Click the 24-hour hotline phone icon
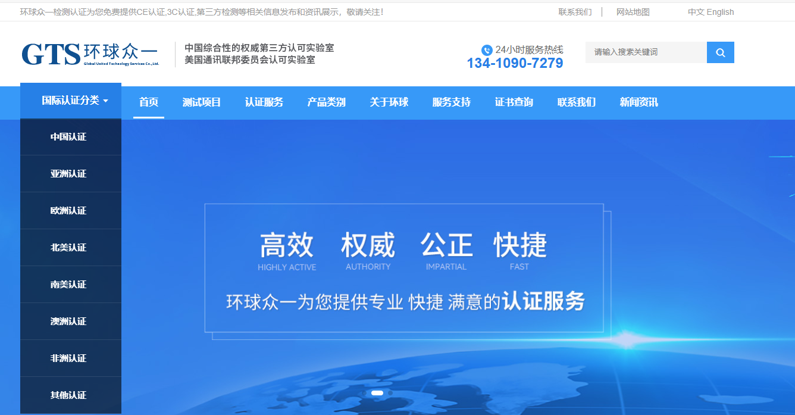The image size is (795, 415). [x=486, y=50]
